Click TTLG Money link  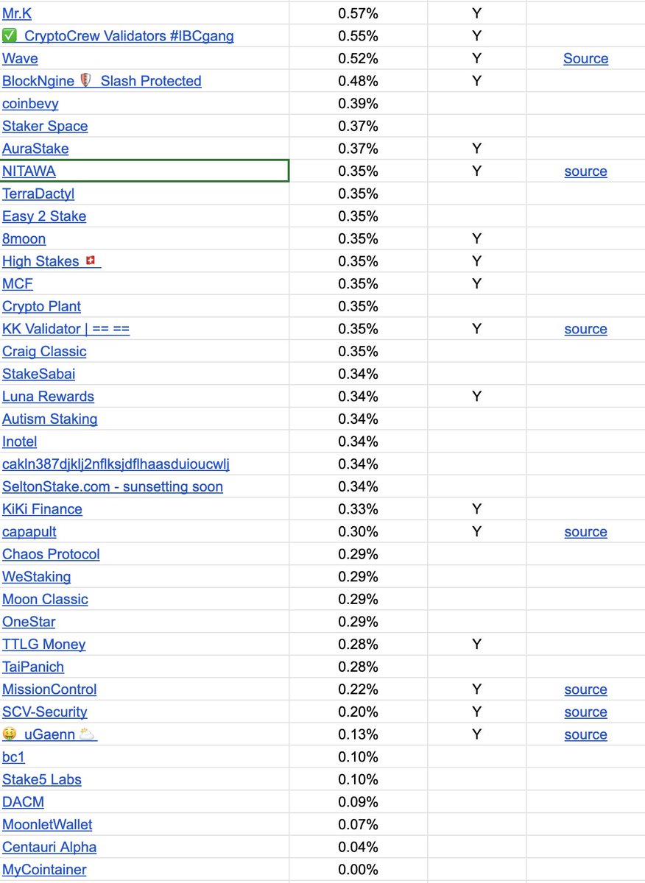[43, 645]
